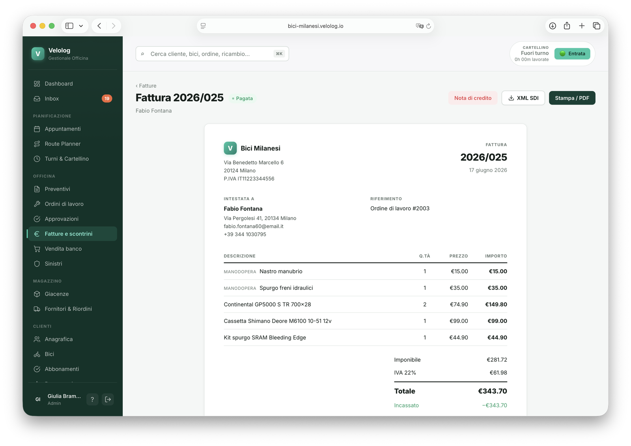Select Giacenze in the Magazzino section

click(73, 294)
